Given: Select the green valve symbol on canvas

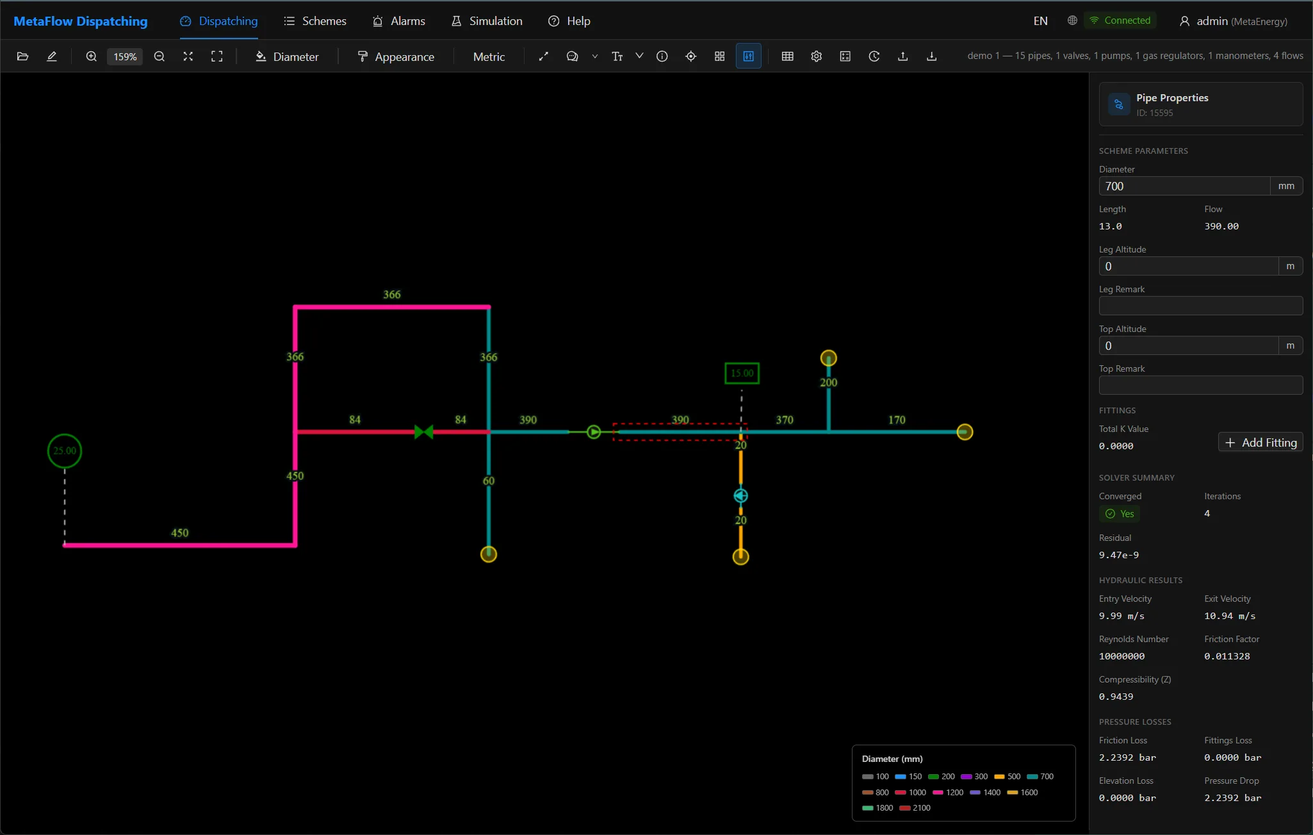Looking at the screenshot, I should (x=424, y=432).
